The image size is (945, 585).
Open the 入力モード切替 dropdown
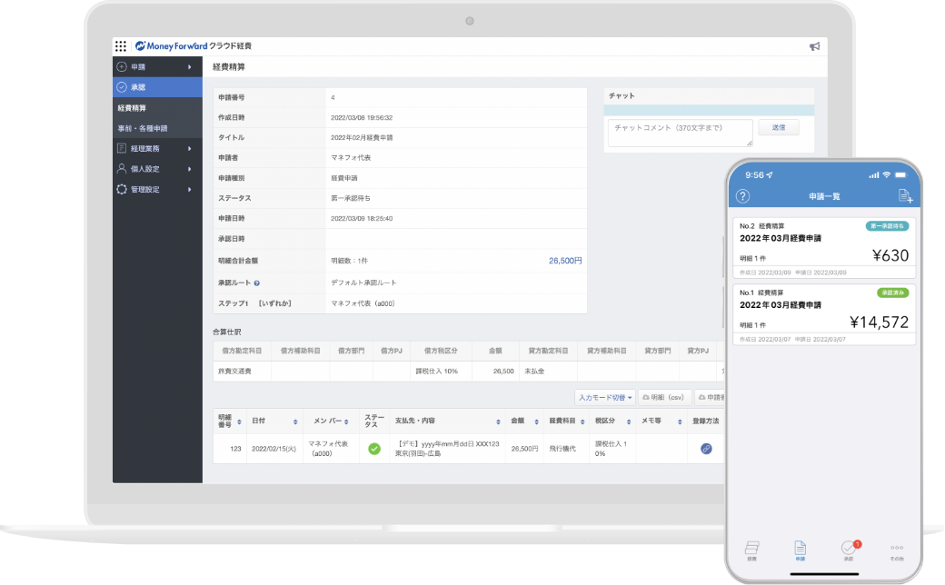pyautogui.click(x=605, y=398)
